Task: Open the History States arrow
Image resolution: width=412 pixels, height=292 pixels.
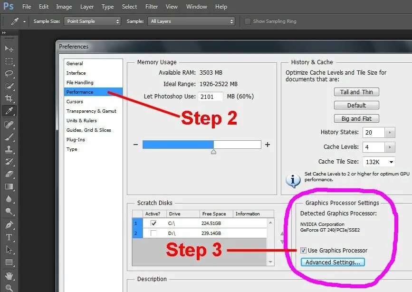Action: [x=390, y=133]
